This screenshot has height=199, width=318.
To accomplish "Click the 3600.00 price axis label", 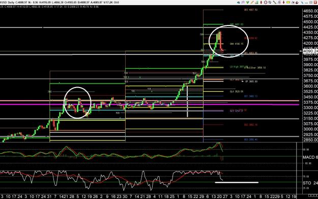I will click(x=310, y=86).
